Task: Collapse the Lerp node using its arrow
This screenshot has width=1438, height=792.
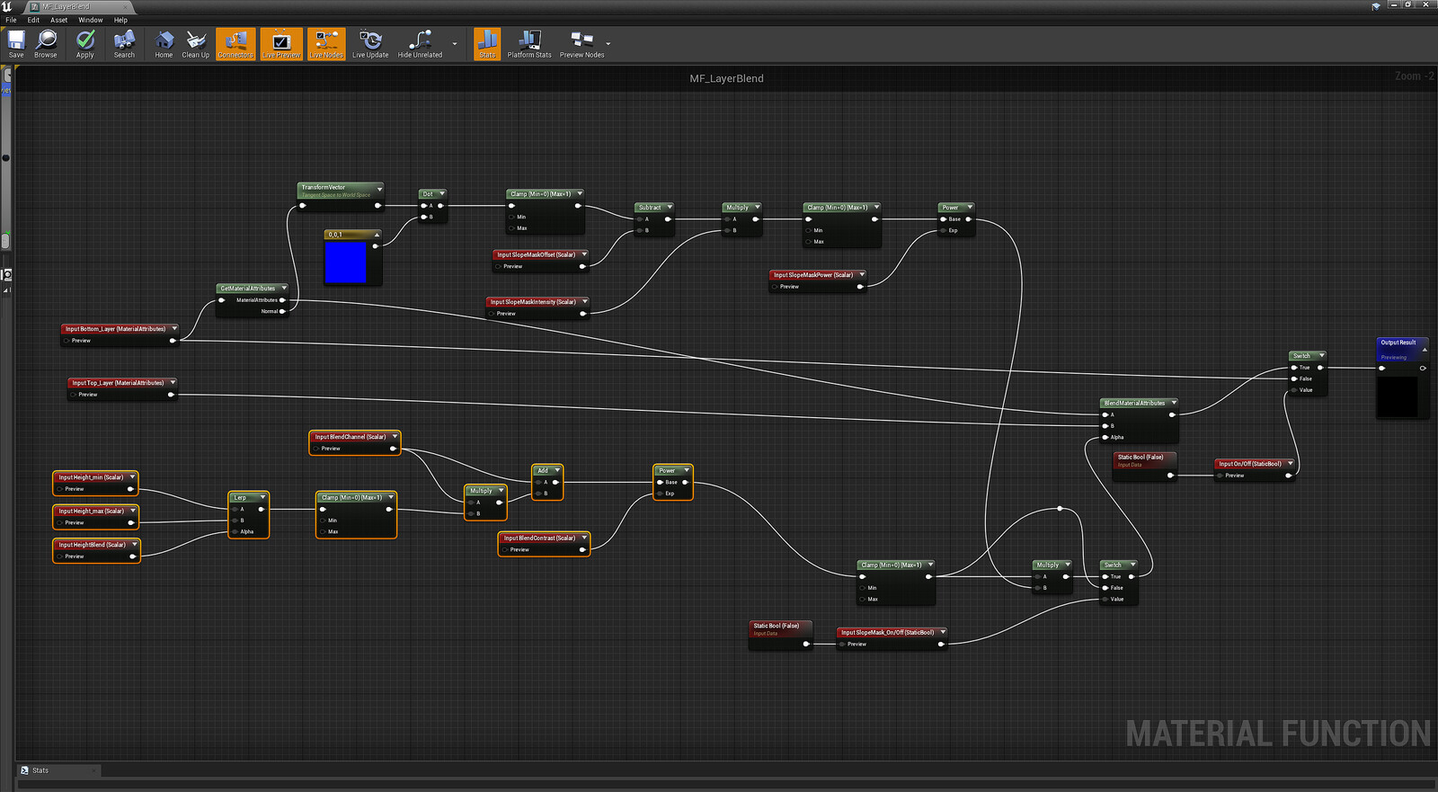Action: click(262, 497)
